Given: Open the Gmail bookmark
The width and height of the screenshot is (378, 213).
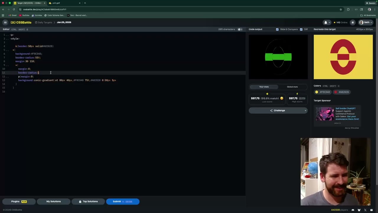Looking at the screenshot, I should 12,15.
